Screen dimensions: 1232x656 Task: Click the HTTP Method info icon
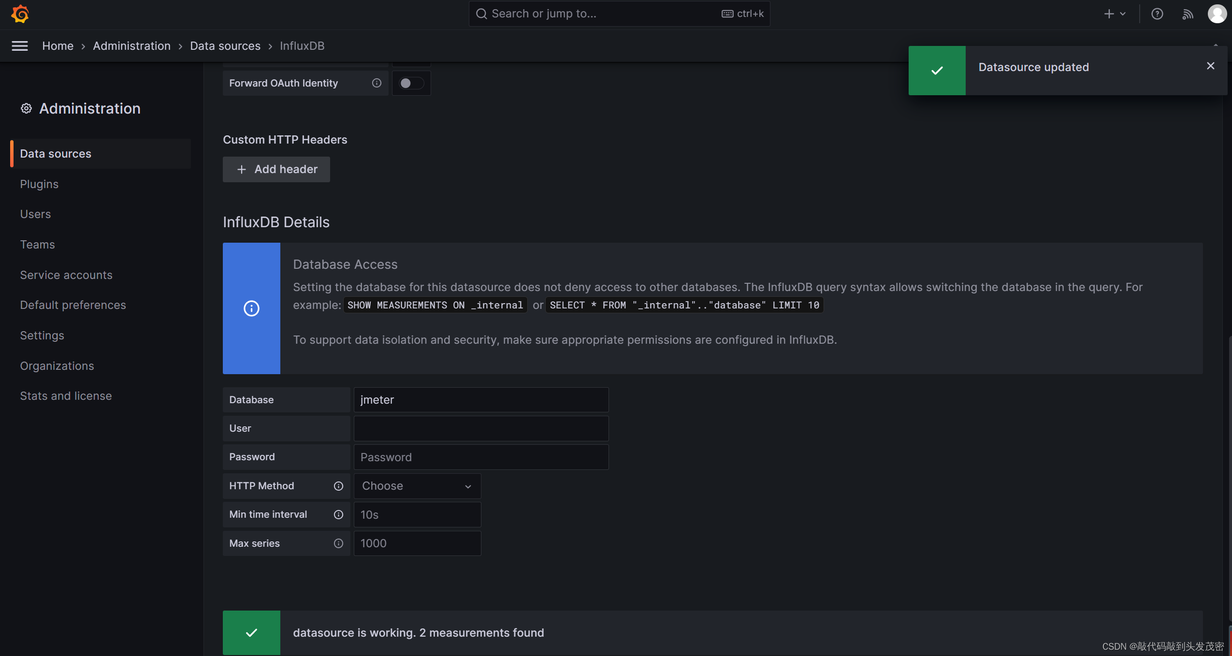pyautogui.click(x=338, y=486)
